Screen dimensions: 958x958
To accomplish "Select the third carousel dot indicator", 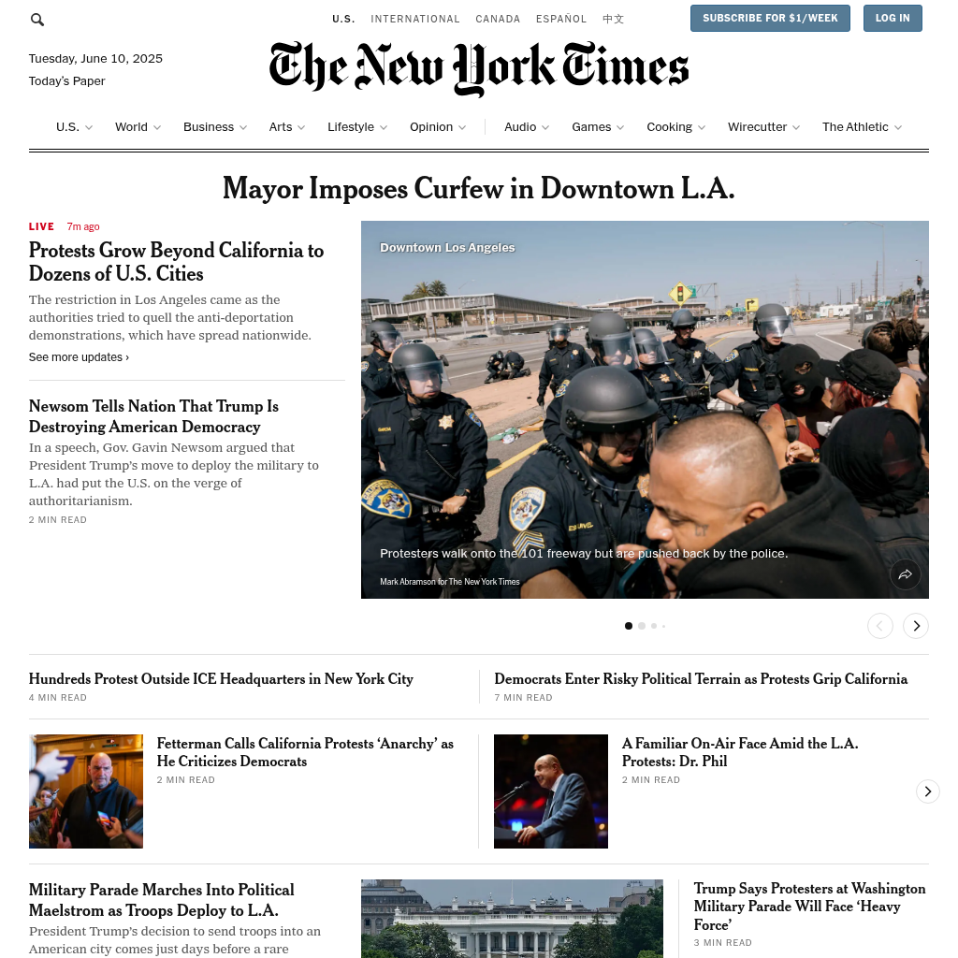I will [x=654, y=626].
